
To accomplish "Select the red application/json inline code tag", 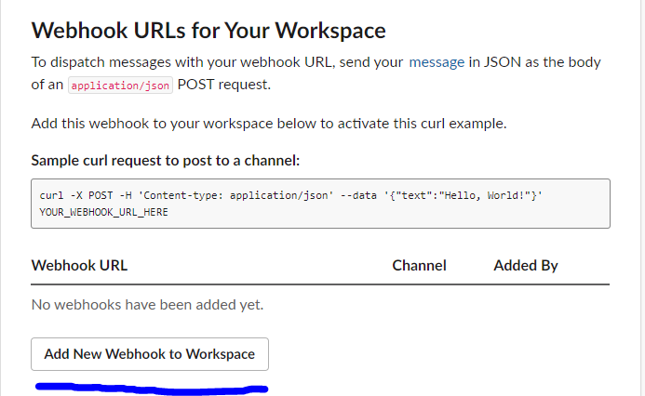I will pos(120,85).
